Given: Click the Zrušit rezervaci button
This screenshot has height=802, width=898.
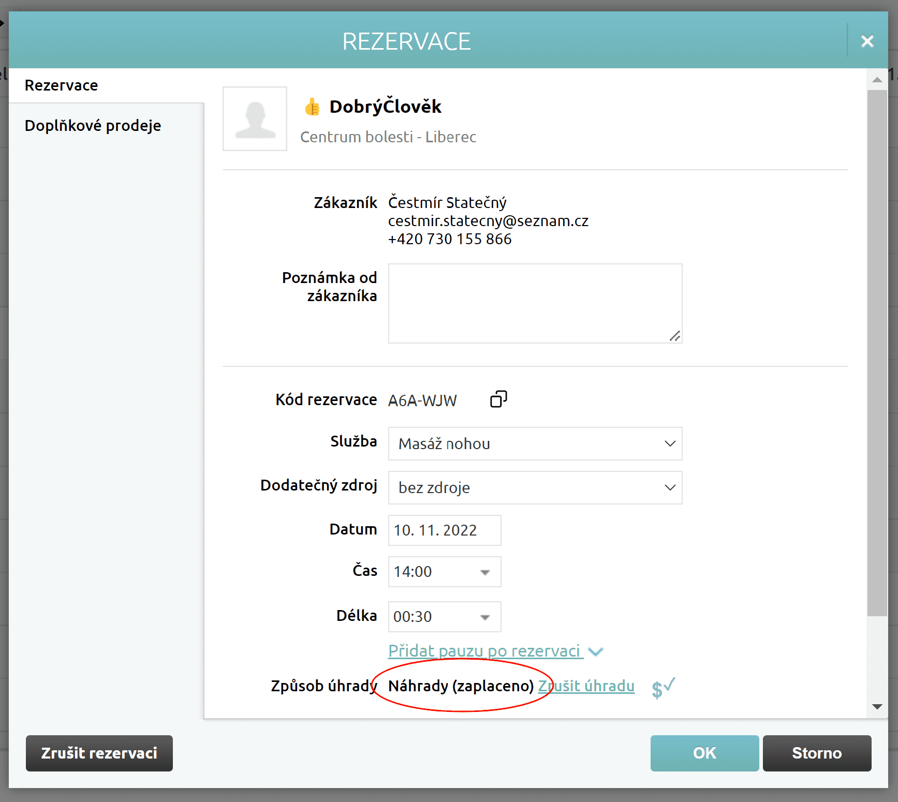Looking at the screenshot, I should point(99,753).
